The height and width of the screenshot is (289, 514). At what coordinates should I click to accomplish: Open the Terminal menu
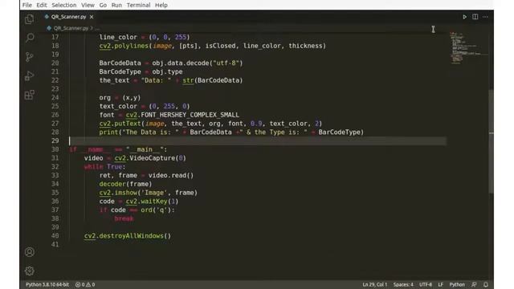(x=138, y=5)
